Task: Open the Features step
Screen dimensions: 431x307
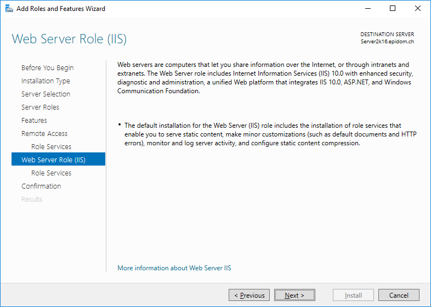Action: click(34, 121)
